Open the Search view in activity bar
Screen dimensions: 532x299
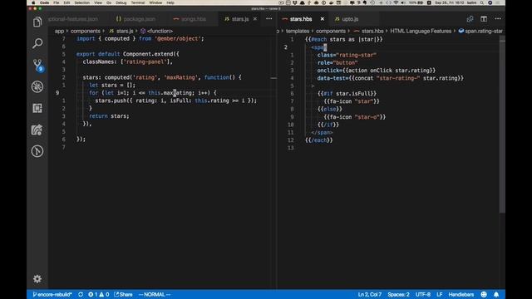click(x=37, y=43)
